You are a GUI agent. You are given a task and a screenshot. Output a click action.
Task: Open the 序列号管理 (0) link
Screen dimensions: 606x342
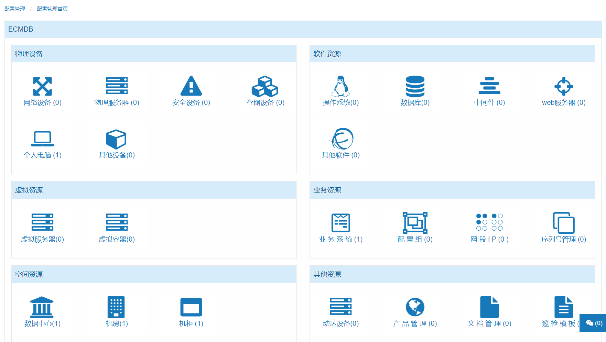click(563, 239)
